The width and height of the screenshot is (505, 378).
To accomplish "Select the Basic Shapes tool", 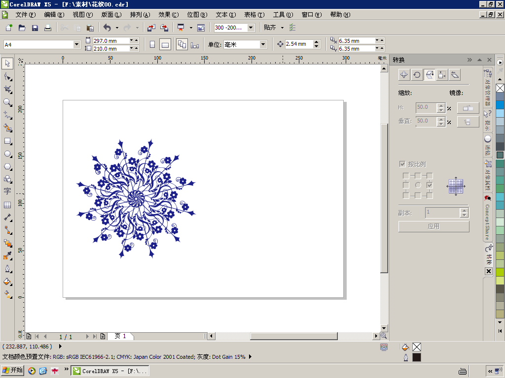I will [x=7, y=179].
